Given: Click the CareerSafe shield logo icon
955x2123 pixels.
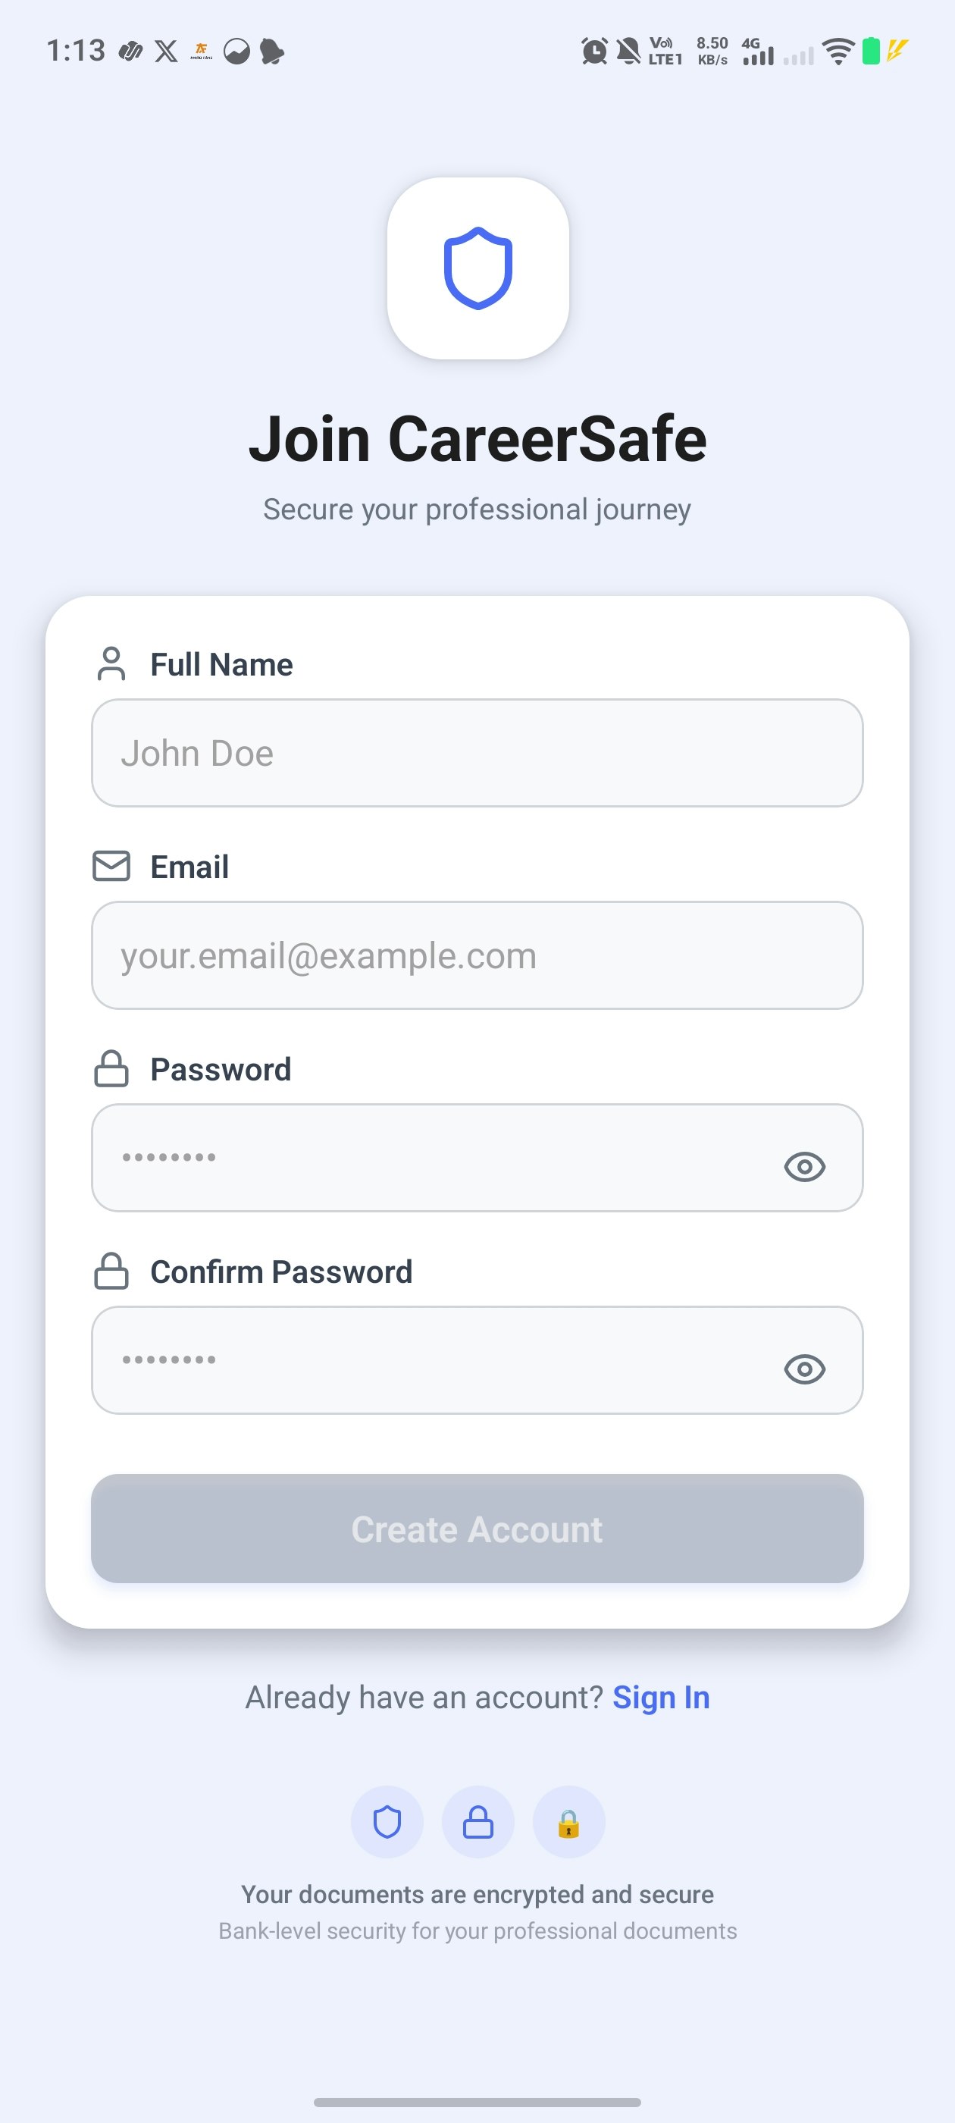Looking at the screenshot, I should pos(478,269).
